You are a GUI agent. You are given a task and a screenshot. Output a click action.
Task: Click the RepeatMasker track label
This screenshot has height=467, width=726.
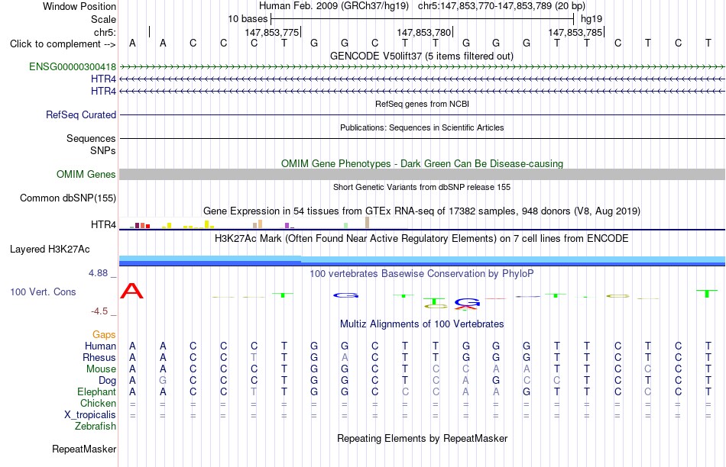(84, 449)
